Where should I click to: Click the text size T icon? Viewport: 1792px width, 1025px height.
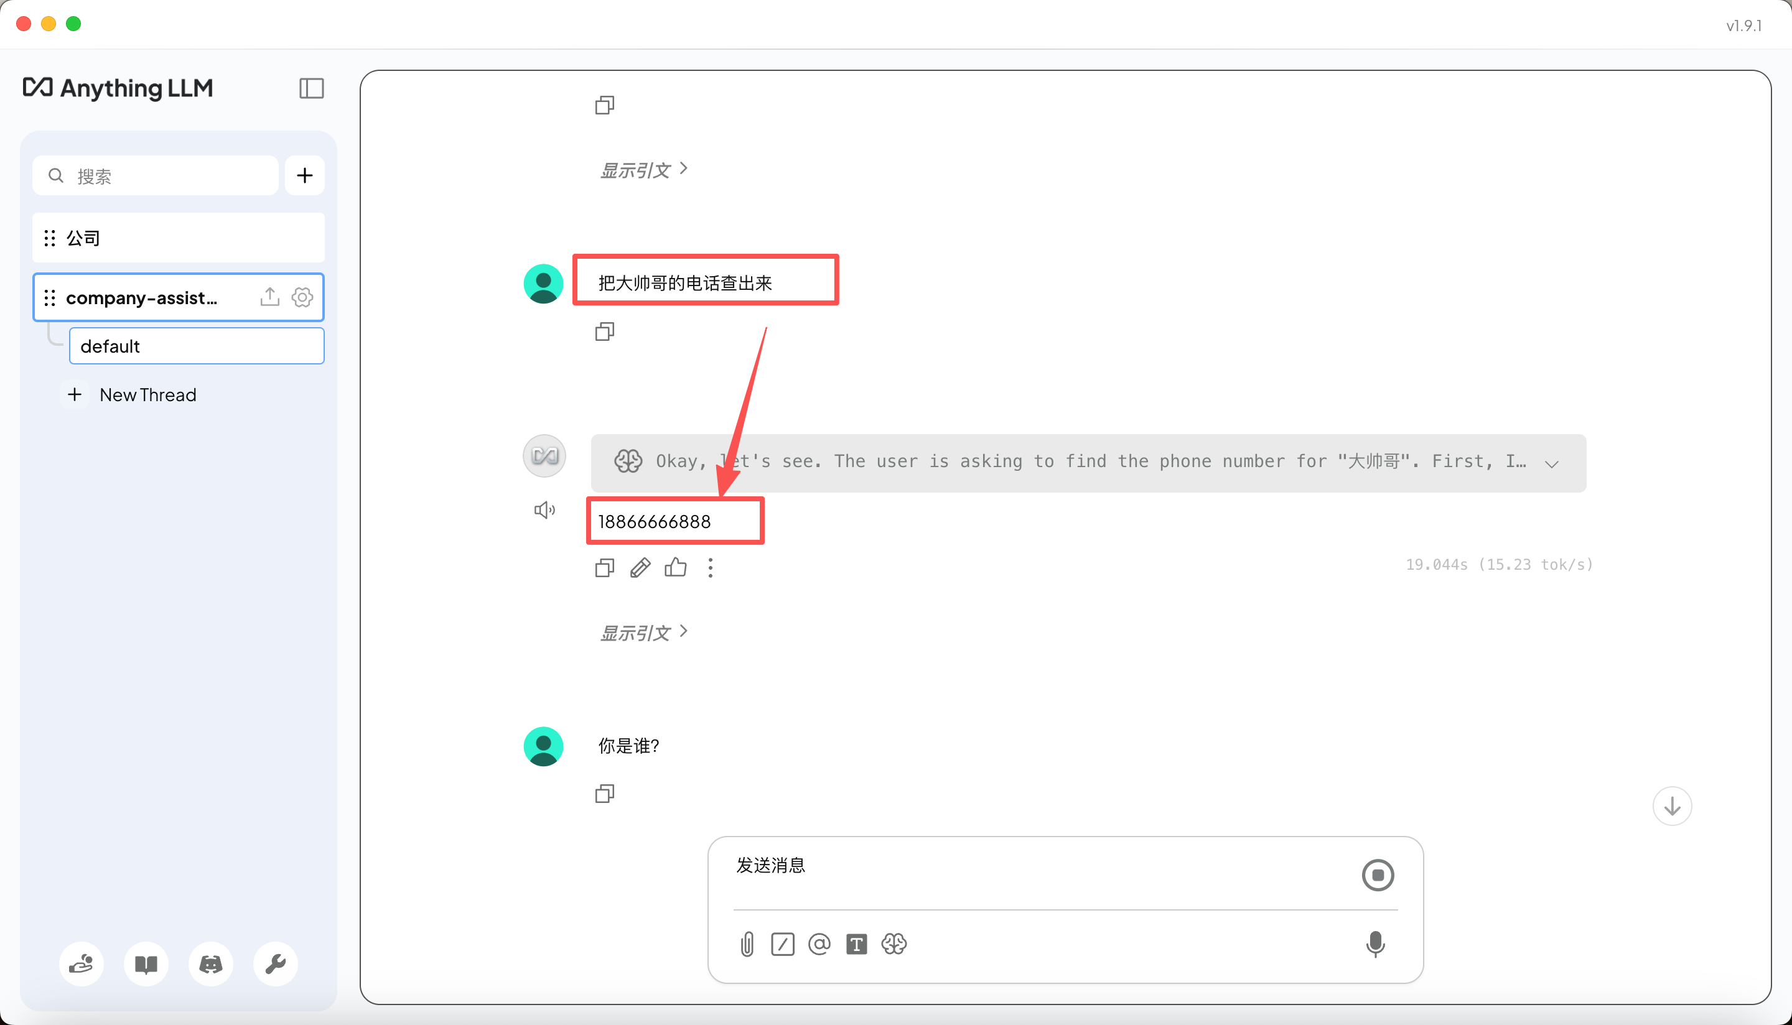click(x=856, y=944)
